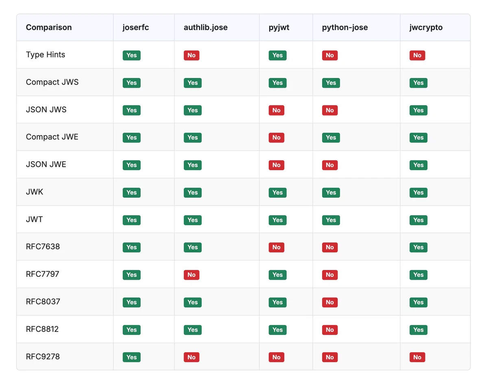Click the Yes badge for joserfc RFC9278
The width and height of the screenshot is (488, 384).
132,357
